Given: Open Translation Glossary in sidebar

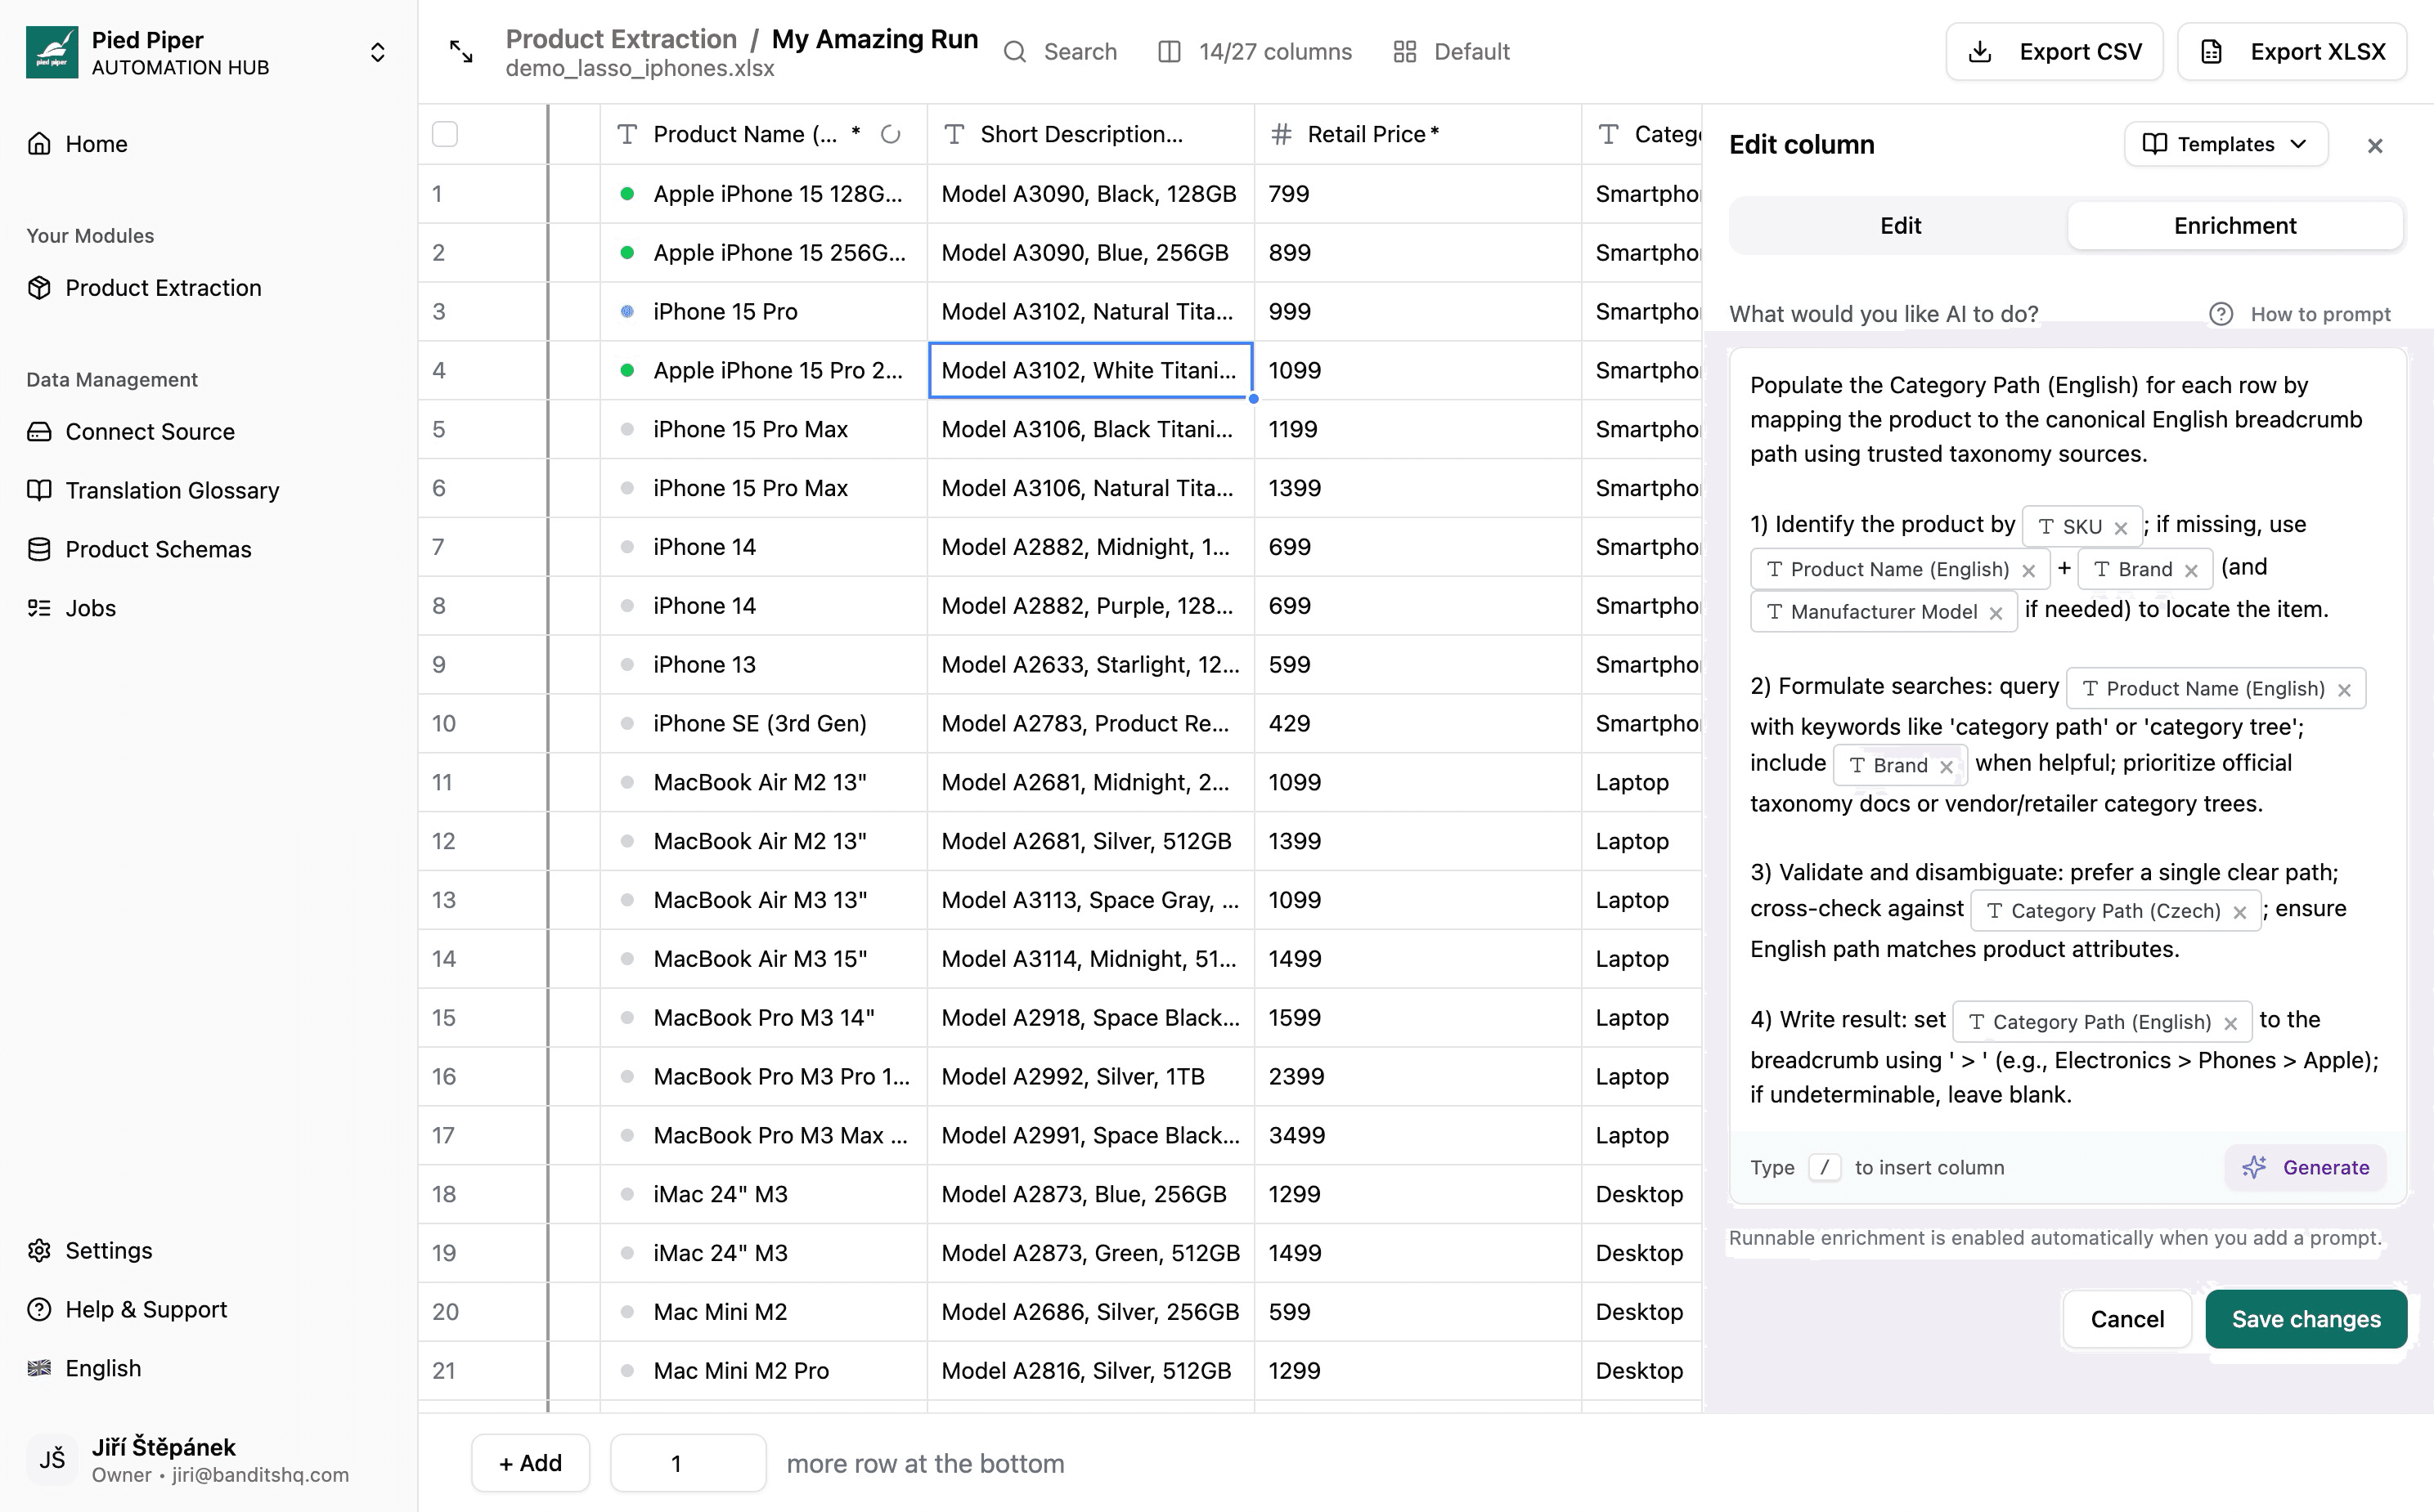Looking at the screenshot, I should pos(172,490).
